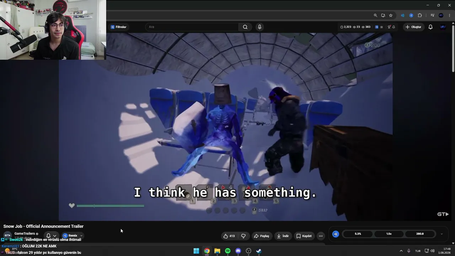Click the Kaydet save button
Screen dimensions: 455x256
click(304, 236)
